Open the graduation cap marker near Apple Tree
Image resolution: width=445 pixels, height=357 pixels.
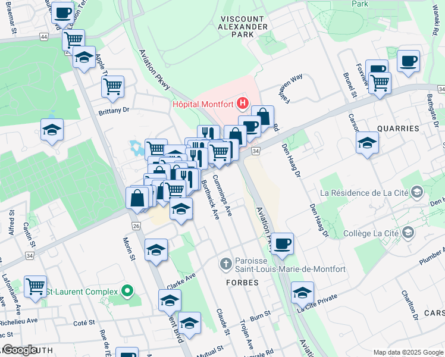[x=84, y=58]
